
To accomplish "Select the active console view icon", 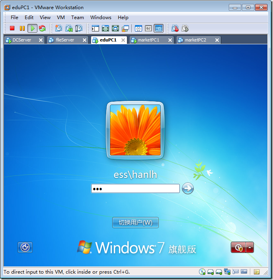I will [x=158, y=28].
